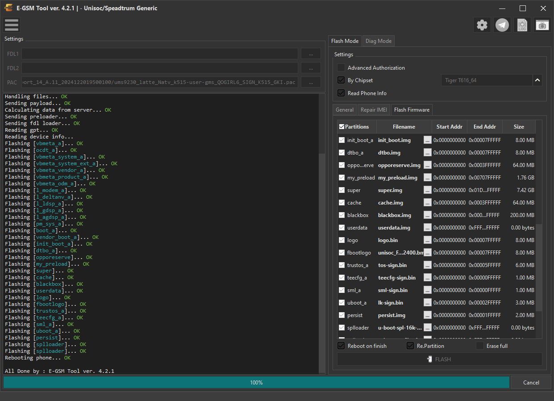This screenshot has width=554, height=401.
Task: Select sml-sign.bin filename cell
Action: point(393,290)
